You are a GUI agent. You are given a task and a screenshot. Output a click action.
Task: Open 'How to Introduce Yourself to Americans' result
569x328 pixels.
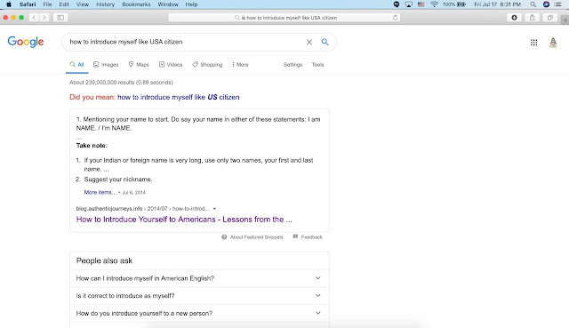point(184,220)
